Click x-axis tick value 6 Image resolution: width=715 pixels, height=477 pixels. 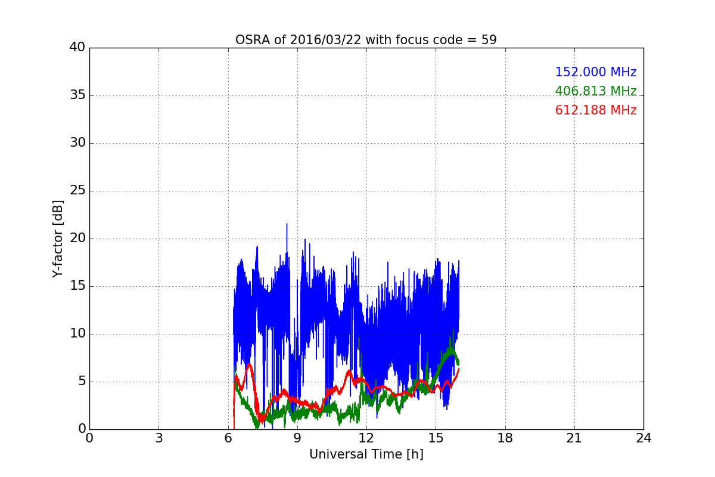point(228,438)
